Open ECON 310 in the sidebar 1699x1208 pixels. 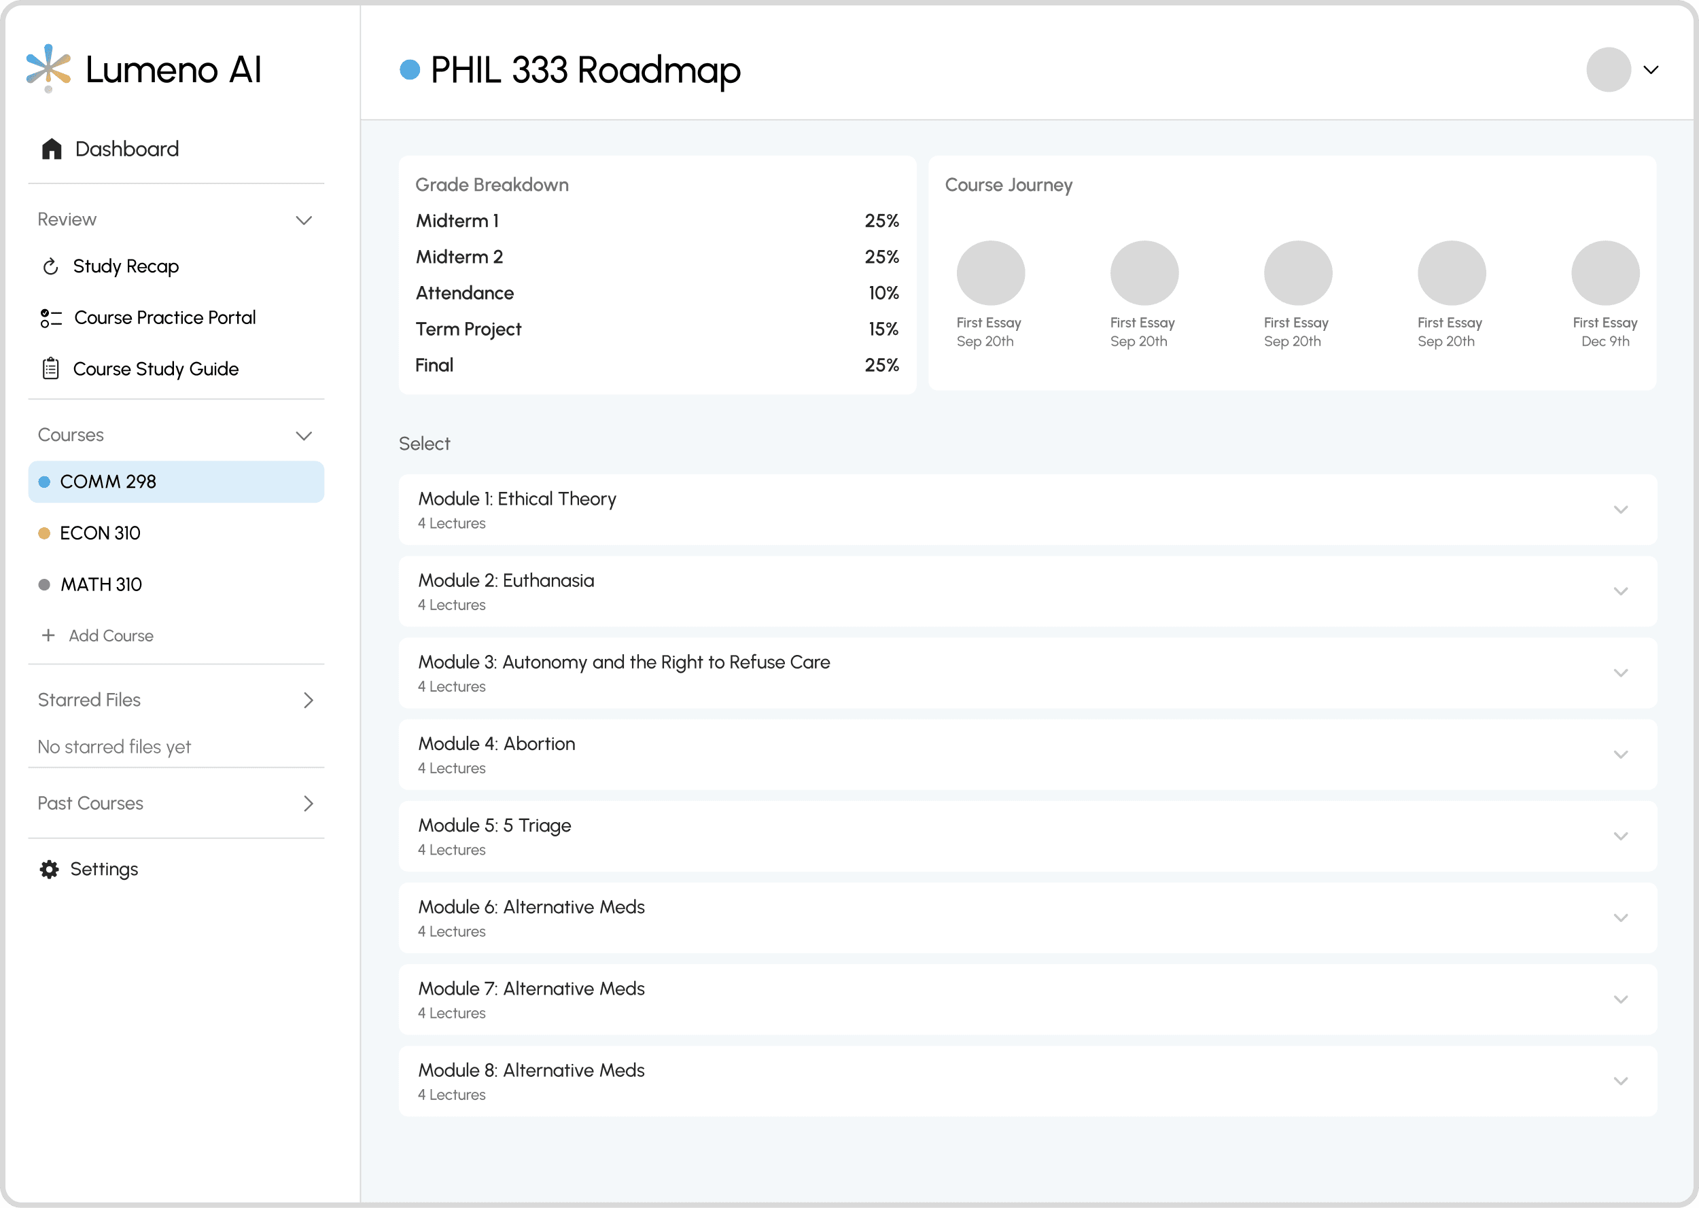tap(100, 533)
